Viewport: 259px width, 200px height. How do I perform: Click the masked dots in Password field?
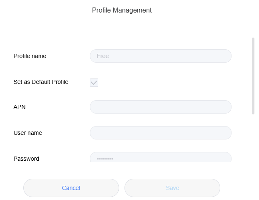click(105, 159)
